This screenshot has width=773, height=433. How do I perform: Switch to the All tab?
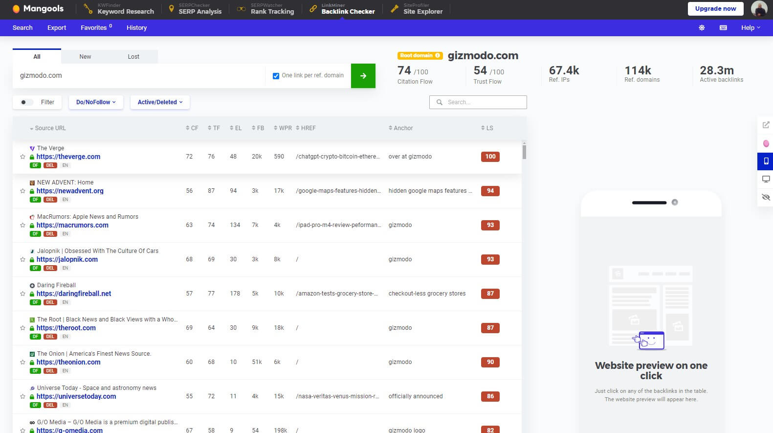point(37,56)
